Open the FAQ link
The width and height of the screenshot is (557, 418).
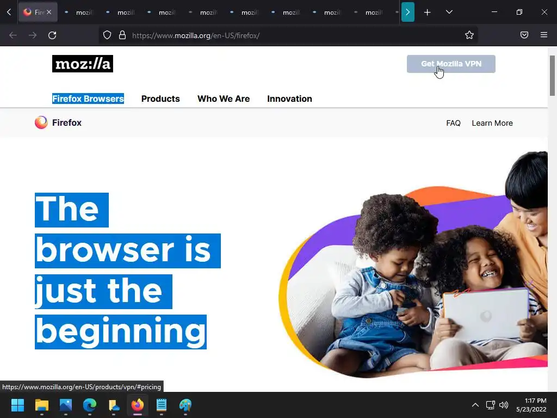click(x=453, y=123)
